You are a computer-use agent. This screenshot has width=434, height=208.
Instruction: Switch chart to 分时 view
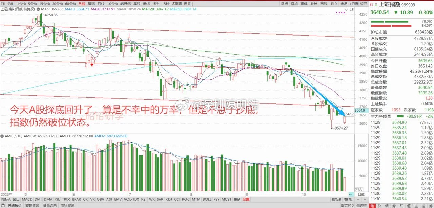click(11, 4)
